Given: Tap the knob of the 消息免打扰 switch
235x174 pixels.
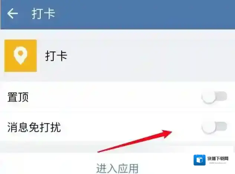Looking at the screenshot, I should click(209, 127).
